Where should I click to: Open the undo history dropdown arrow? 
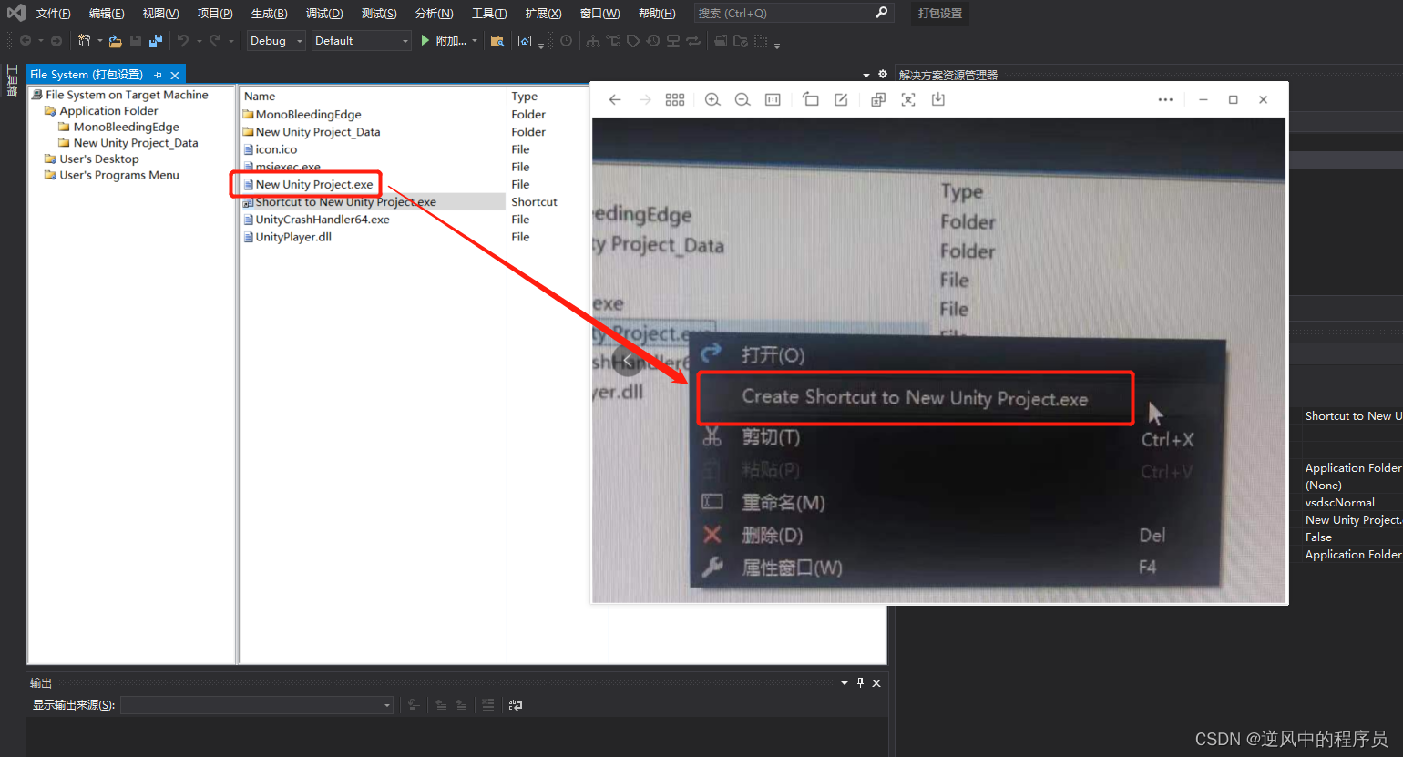point(199,41)
